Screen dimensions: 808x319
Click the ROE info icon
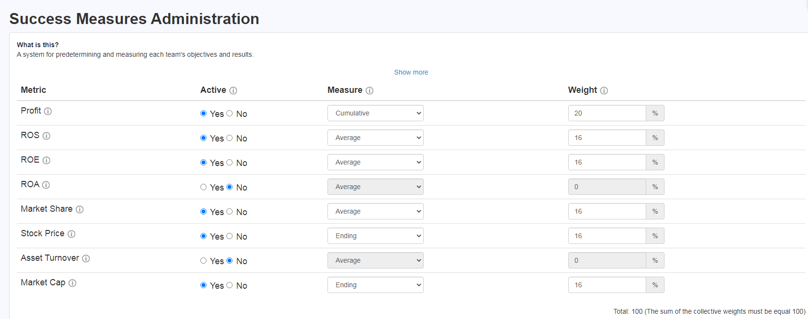pyautogui.click(x=46, y=160)
